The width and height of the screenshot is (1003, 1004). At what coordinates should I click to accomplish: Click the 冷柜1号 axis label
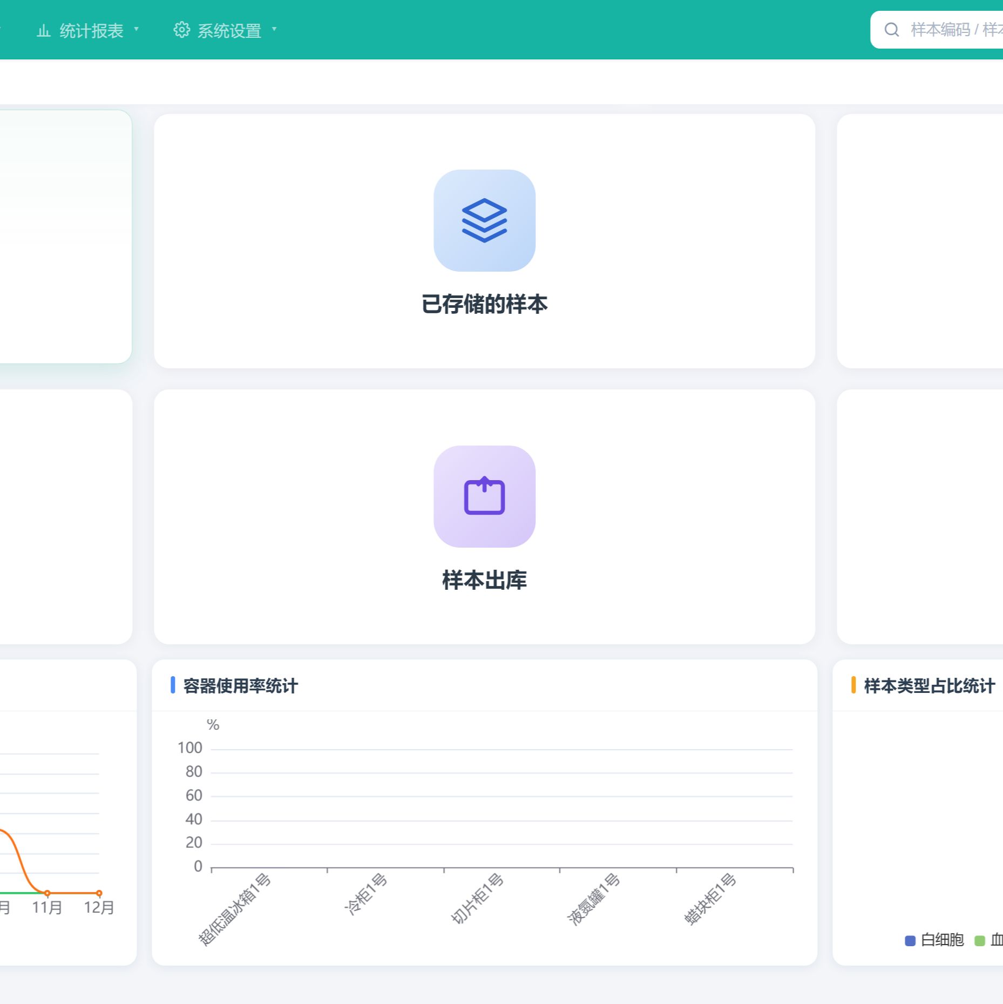pyautogui.click(x=365, y=894)
